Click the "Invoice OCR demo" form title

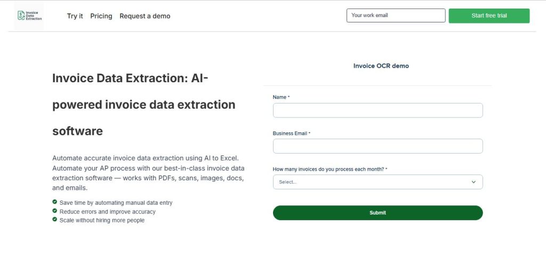pos(381,66)
